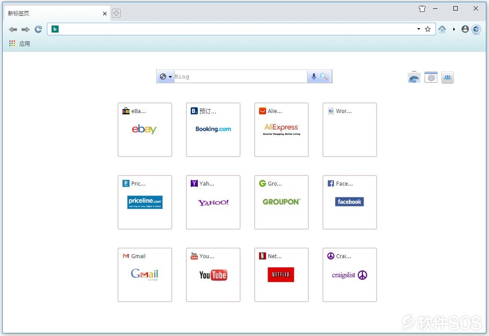Click the Groupon G favicon on its tile

point(263,183)
